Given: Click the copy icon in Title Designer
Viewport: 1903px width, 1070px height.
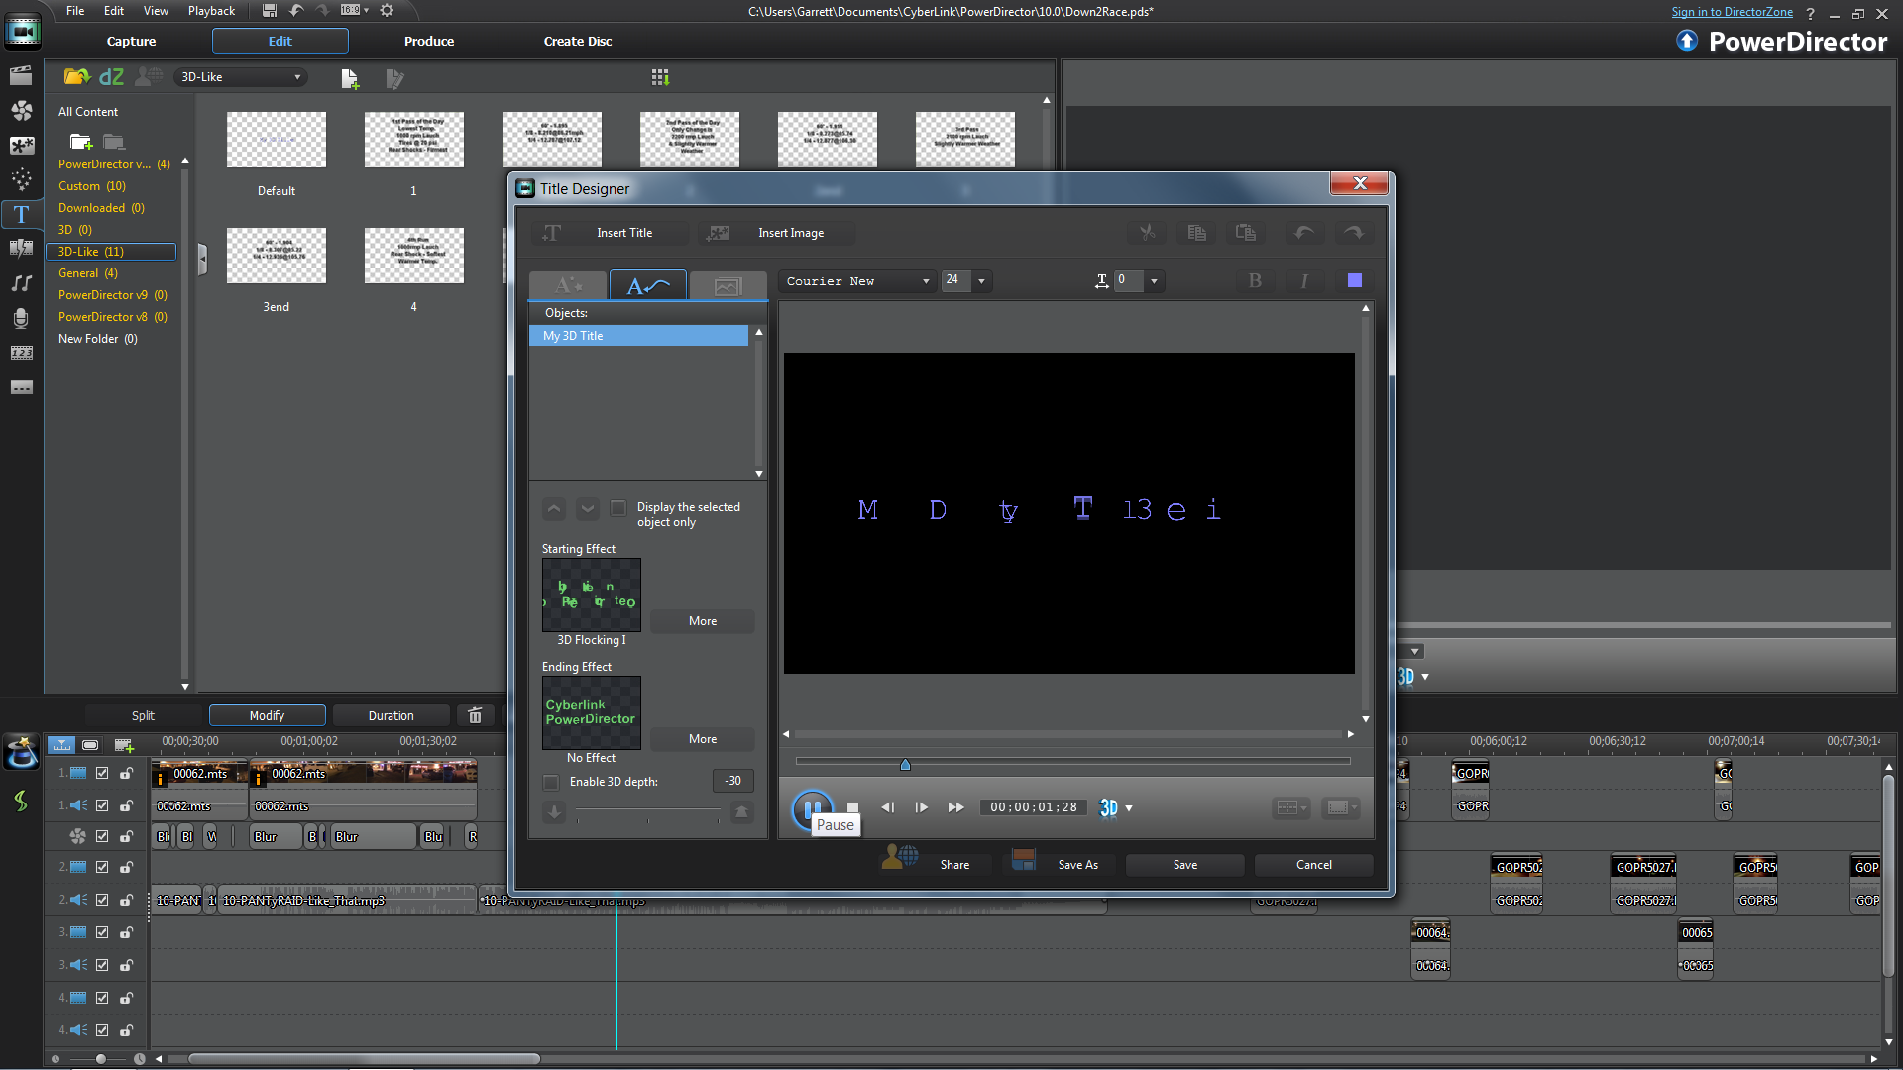Looking at the screenshot, I should pyautogui.click(x=1196, y=232).
